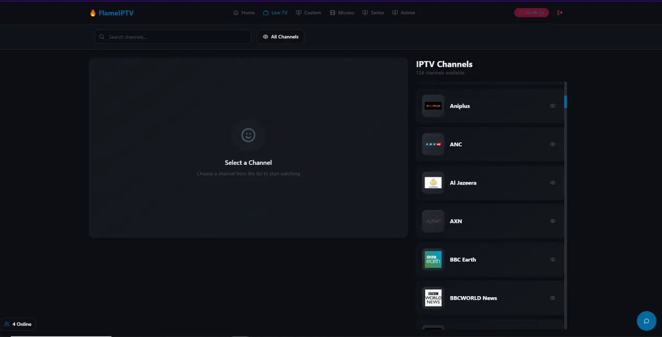Image resolution: width=662 pixels, height=337 pixels.
Task: Log out using the exit icon
Action: coord(560,12)
